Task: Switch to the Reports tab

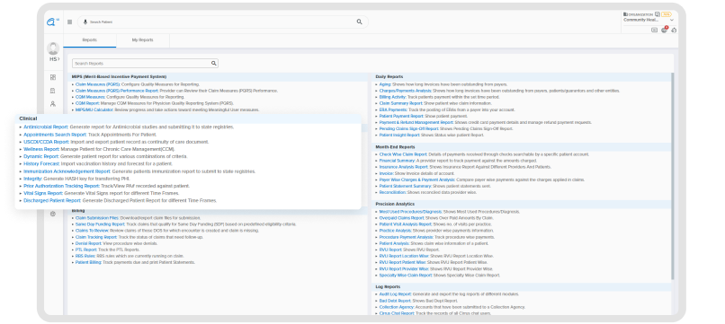Action: click(x=90, y=40)
